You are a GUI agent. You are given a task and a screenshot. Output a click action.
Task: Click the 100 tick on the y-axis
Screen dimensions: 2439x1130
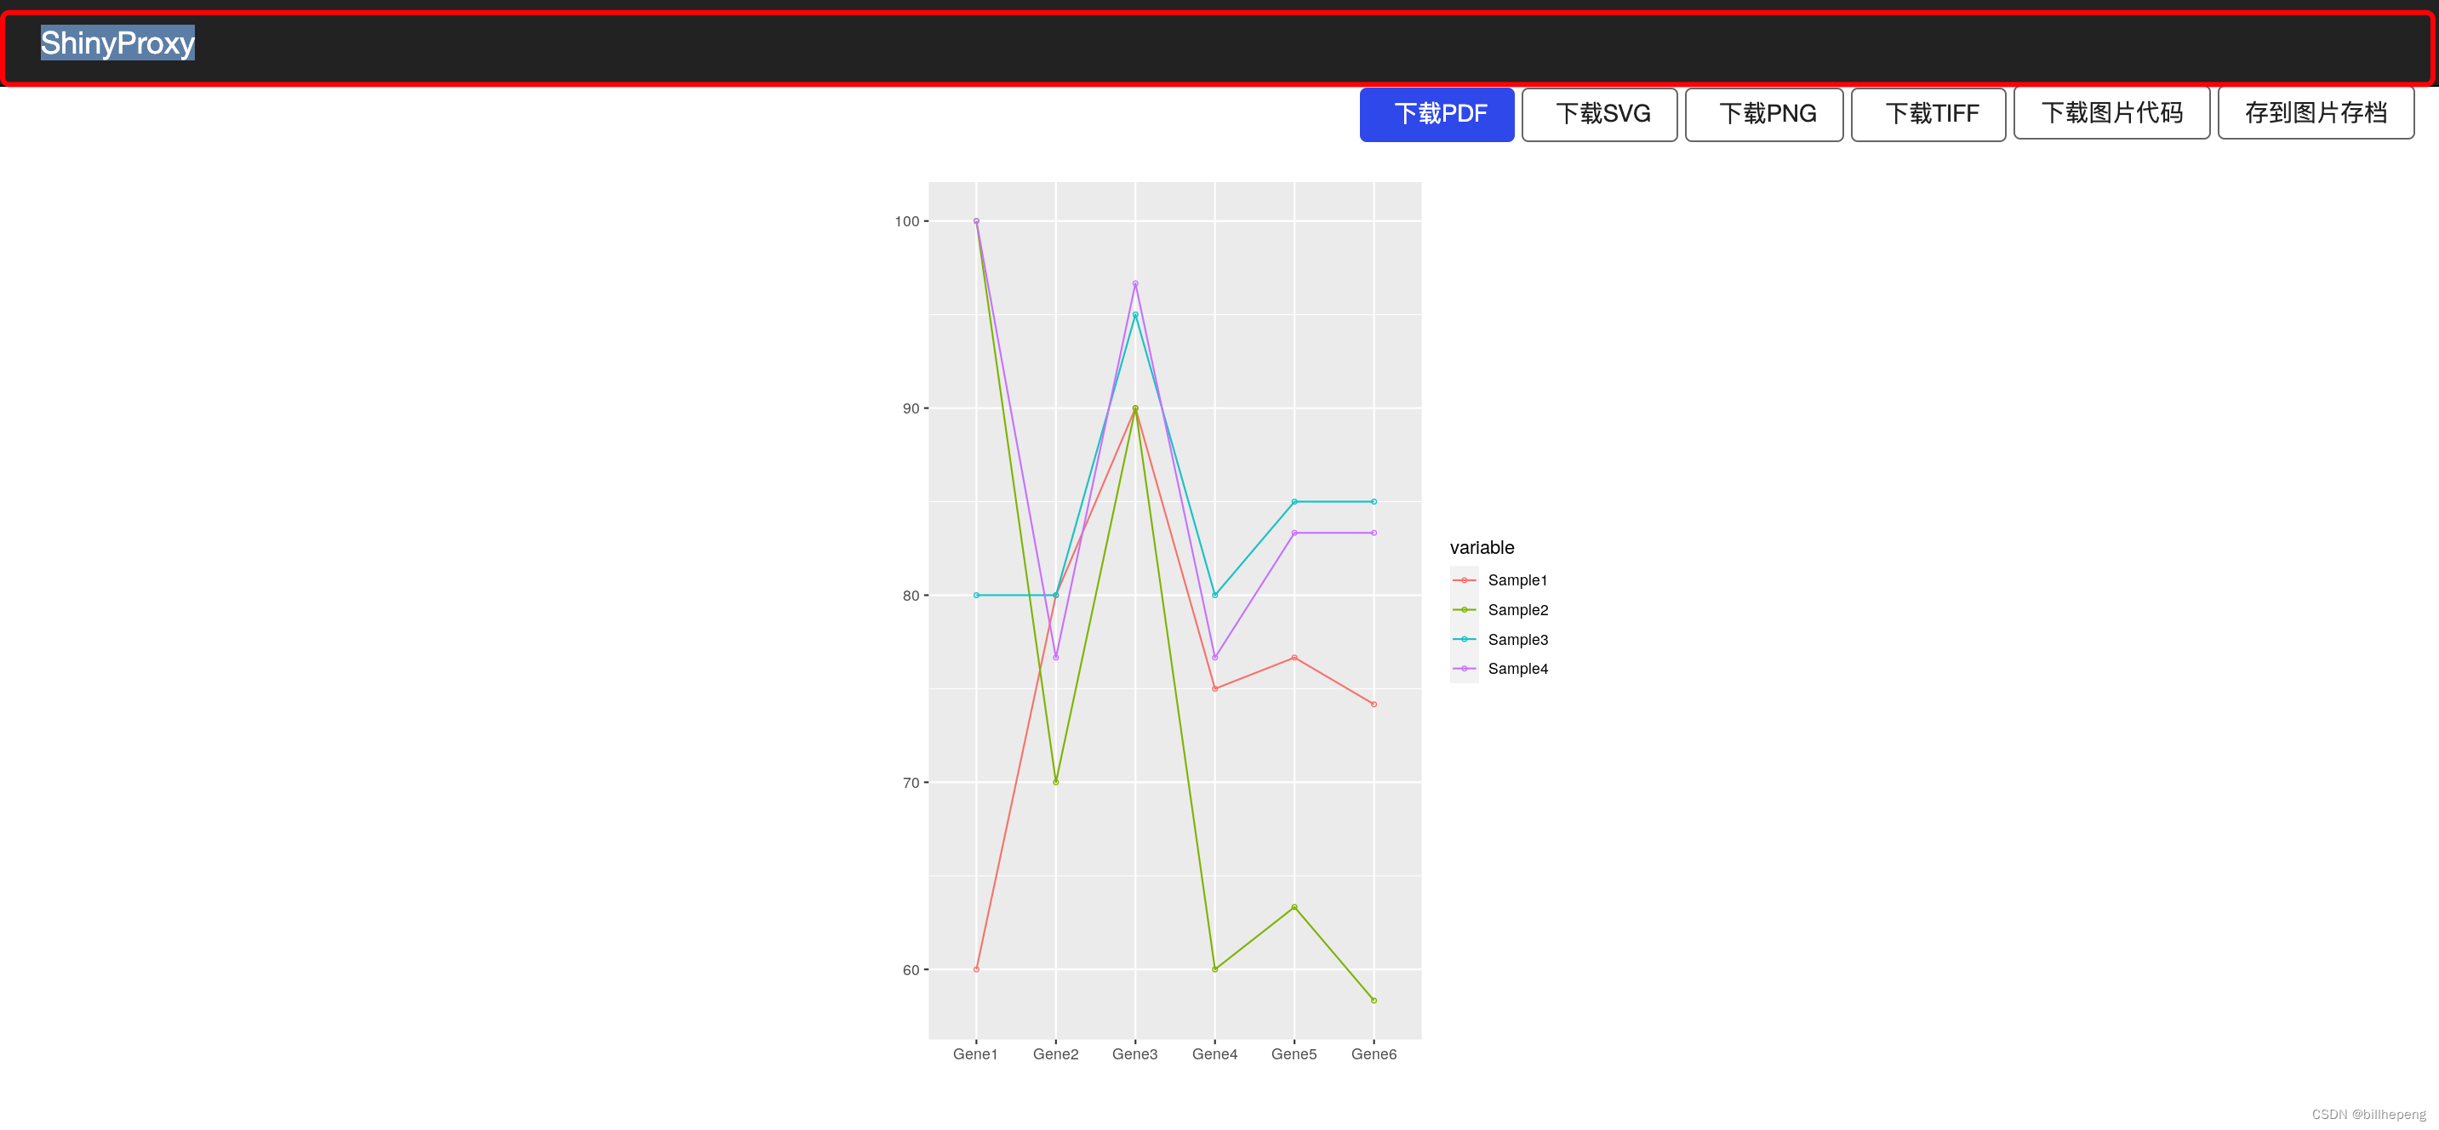tap(906, 221)
